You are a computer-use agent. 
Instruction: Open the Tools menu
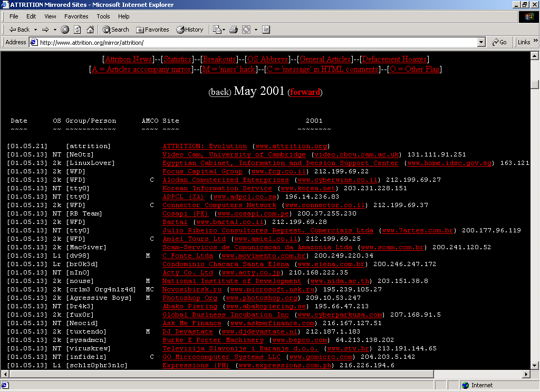point(103,16)
